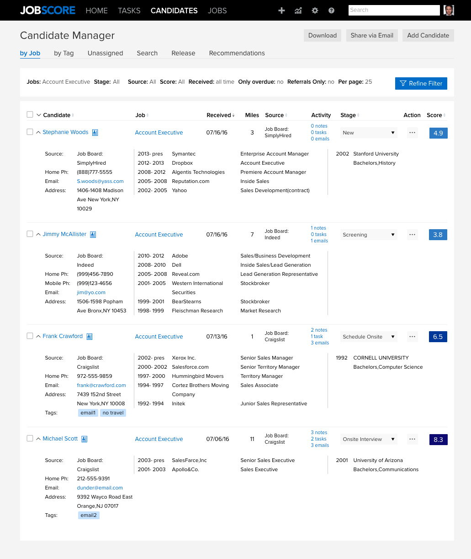Open stage dropdown showing New

(369, 133)
